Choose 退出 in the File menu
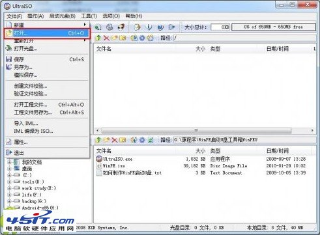This screenshot has width=320, height=235. (x=47, y=153)
